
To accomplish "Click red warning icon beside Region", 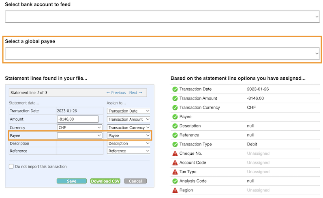I will click(175, 190).
